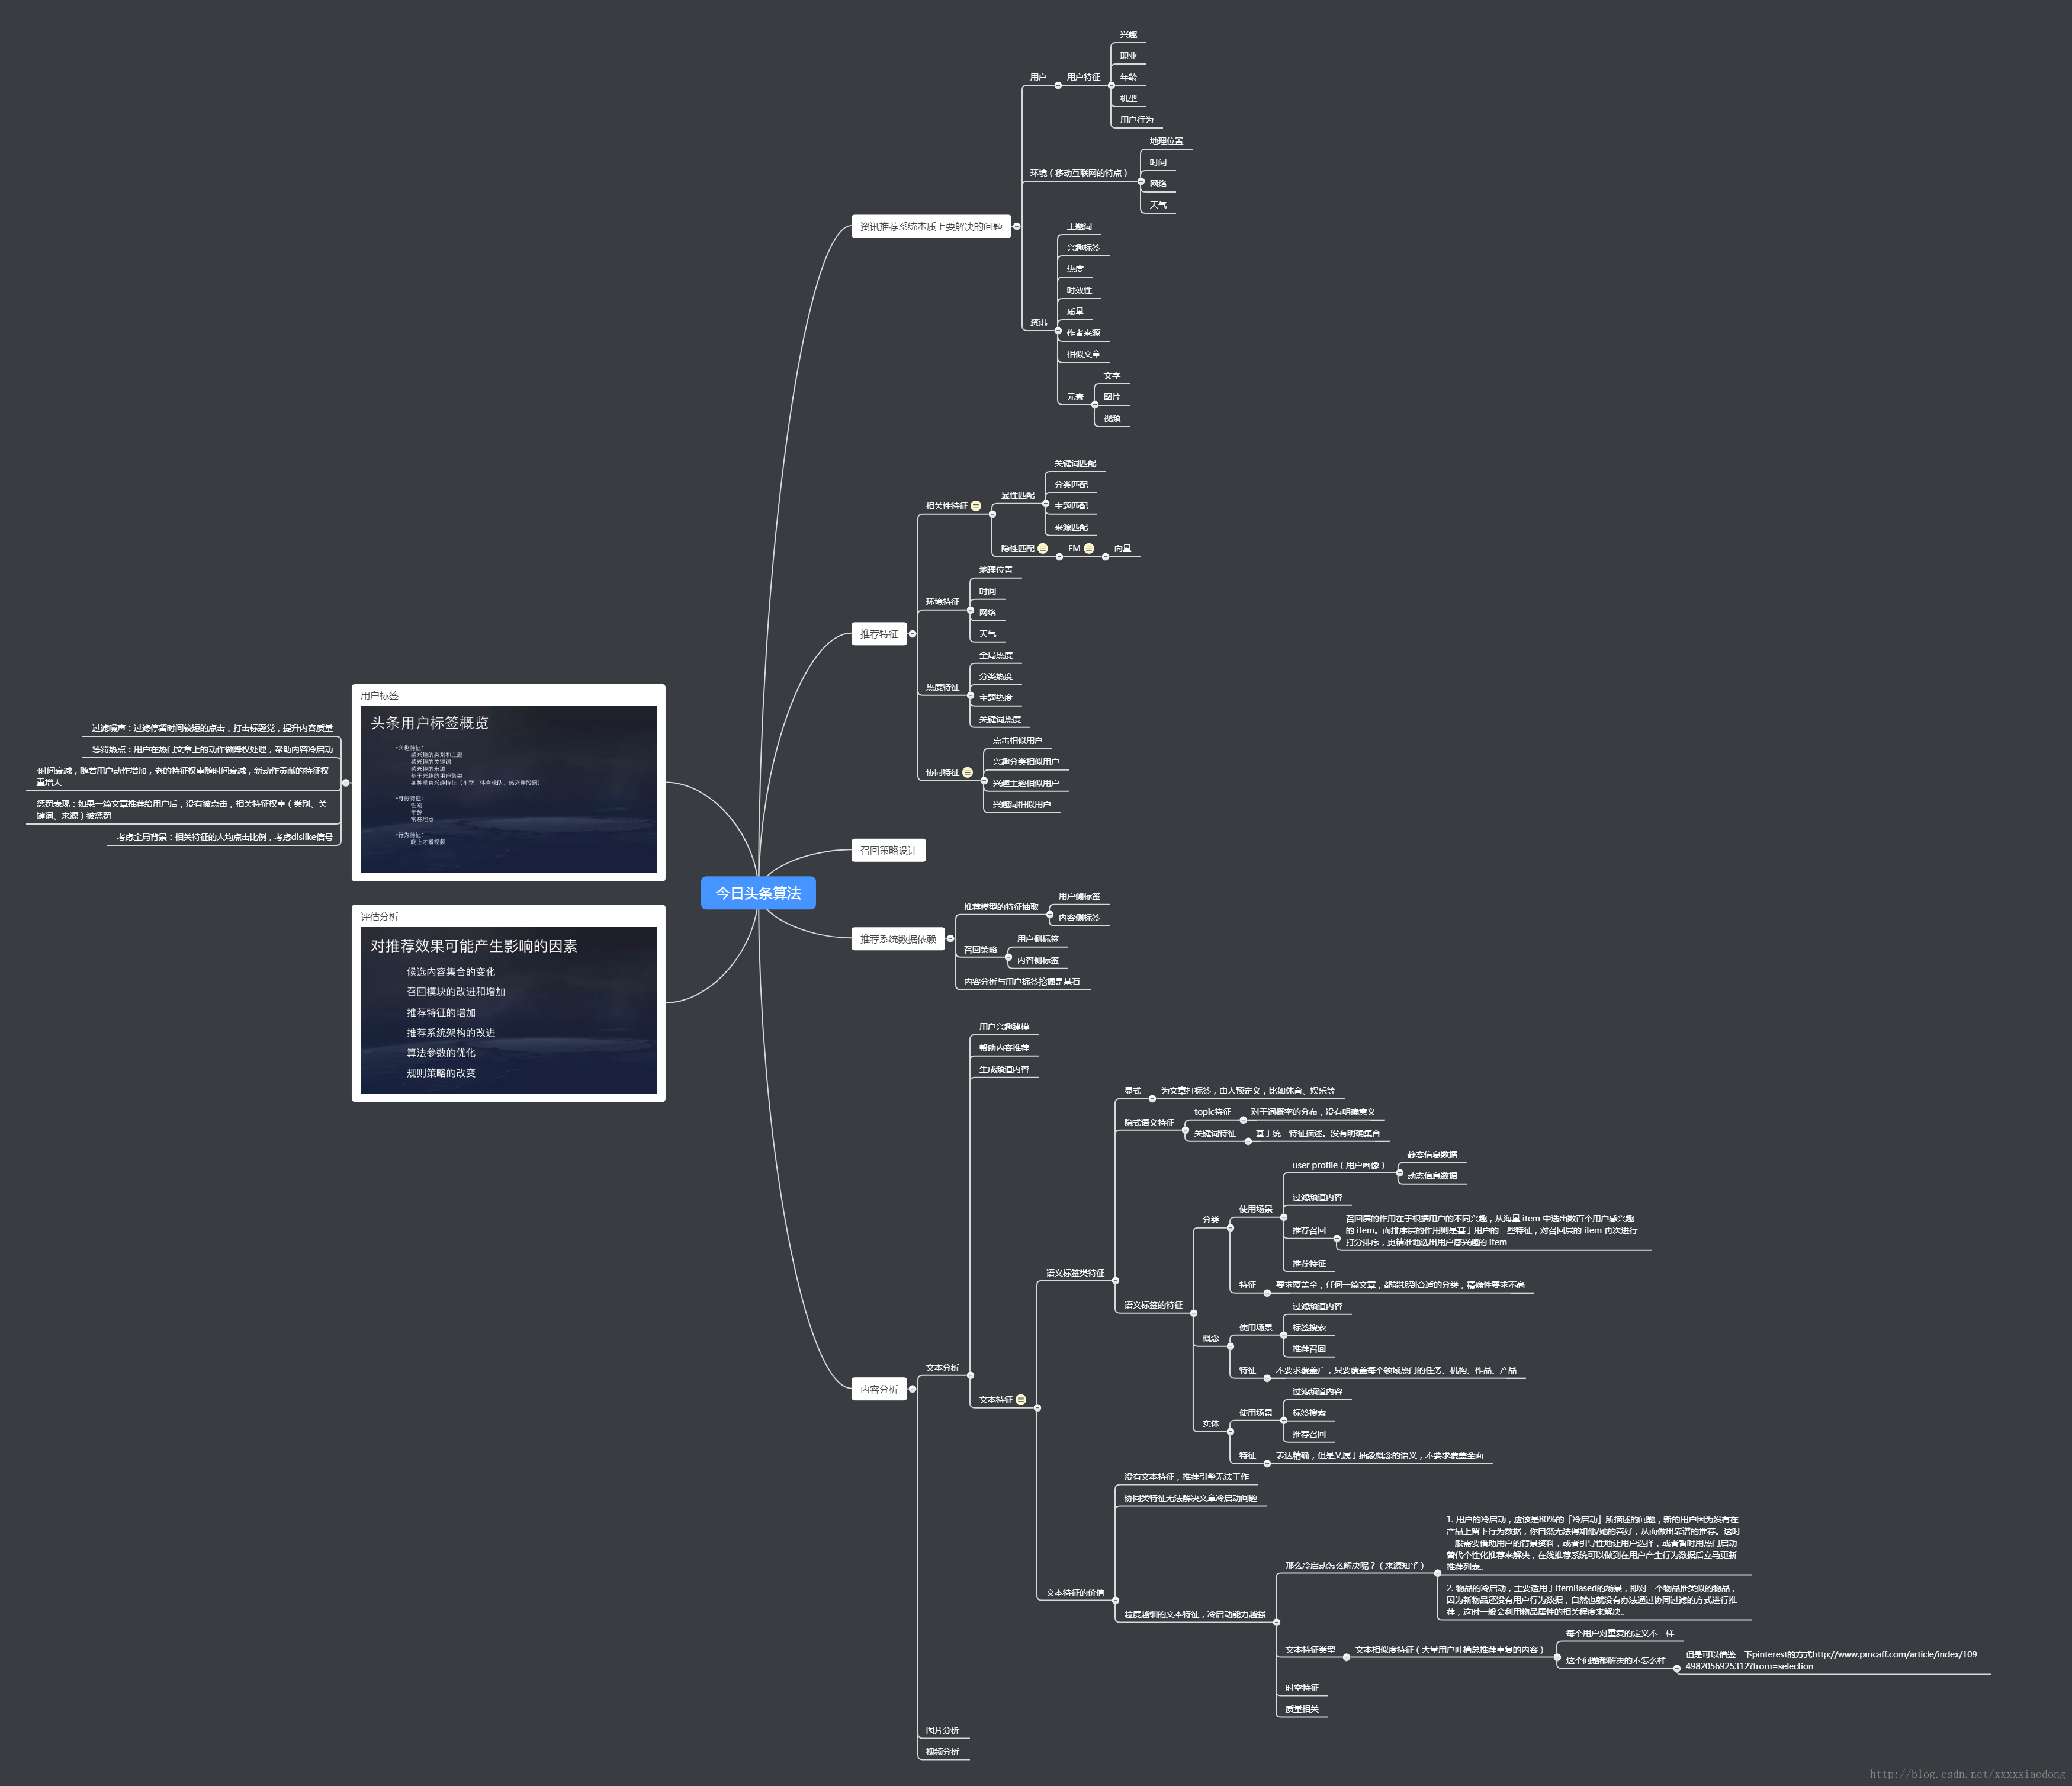Open note icon beside 隐性匹配
Image resolution: width=2072 pixels, height=1786 pixels.
pos(1043,549)
